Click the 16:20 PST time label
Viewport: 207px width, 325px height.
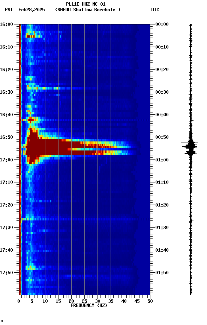point(6,70)
